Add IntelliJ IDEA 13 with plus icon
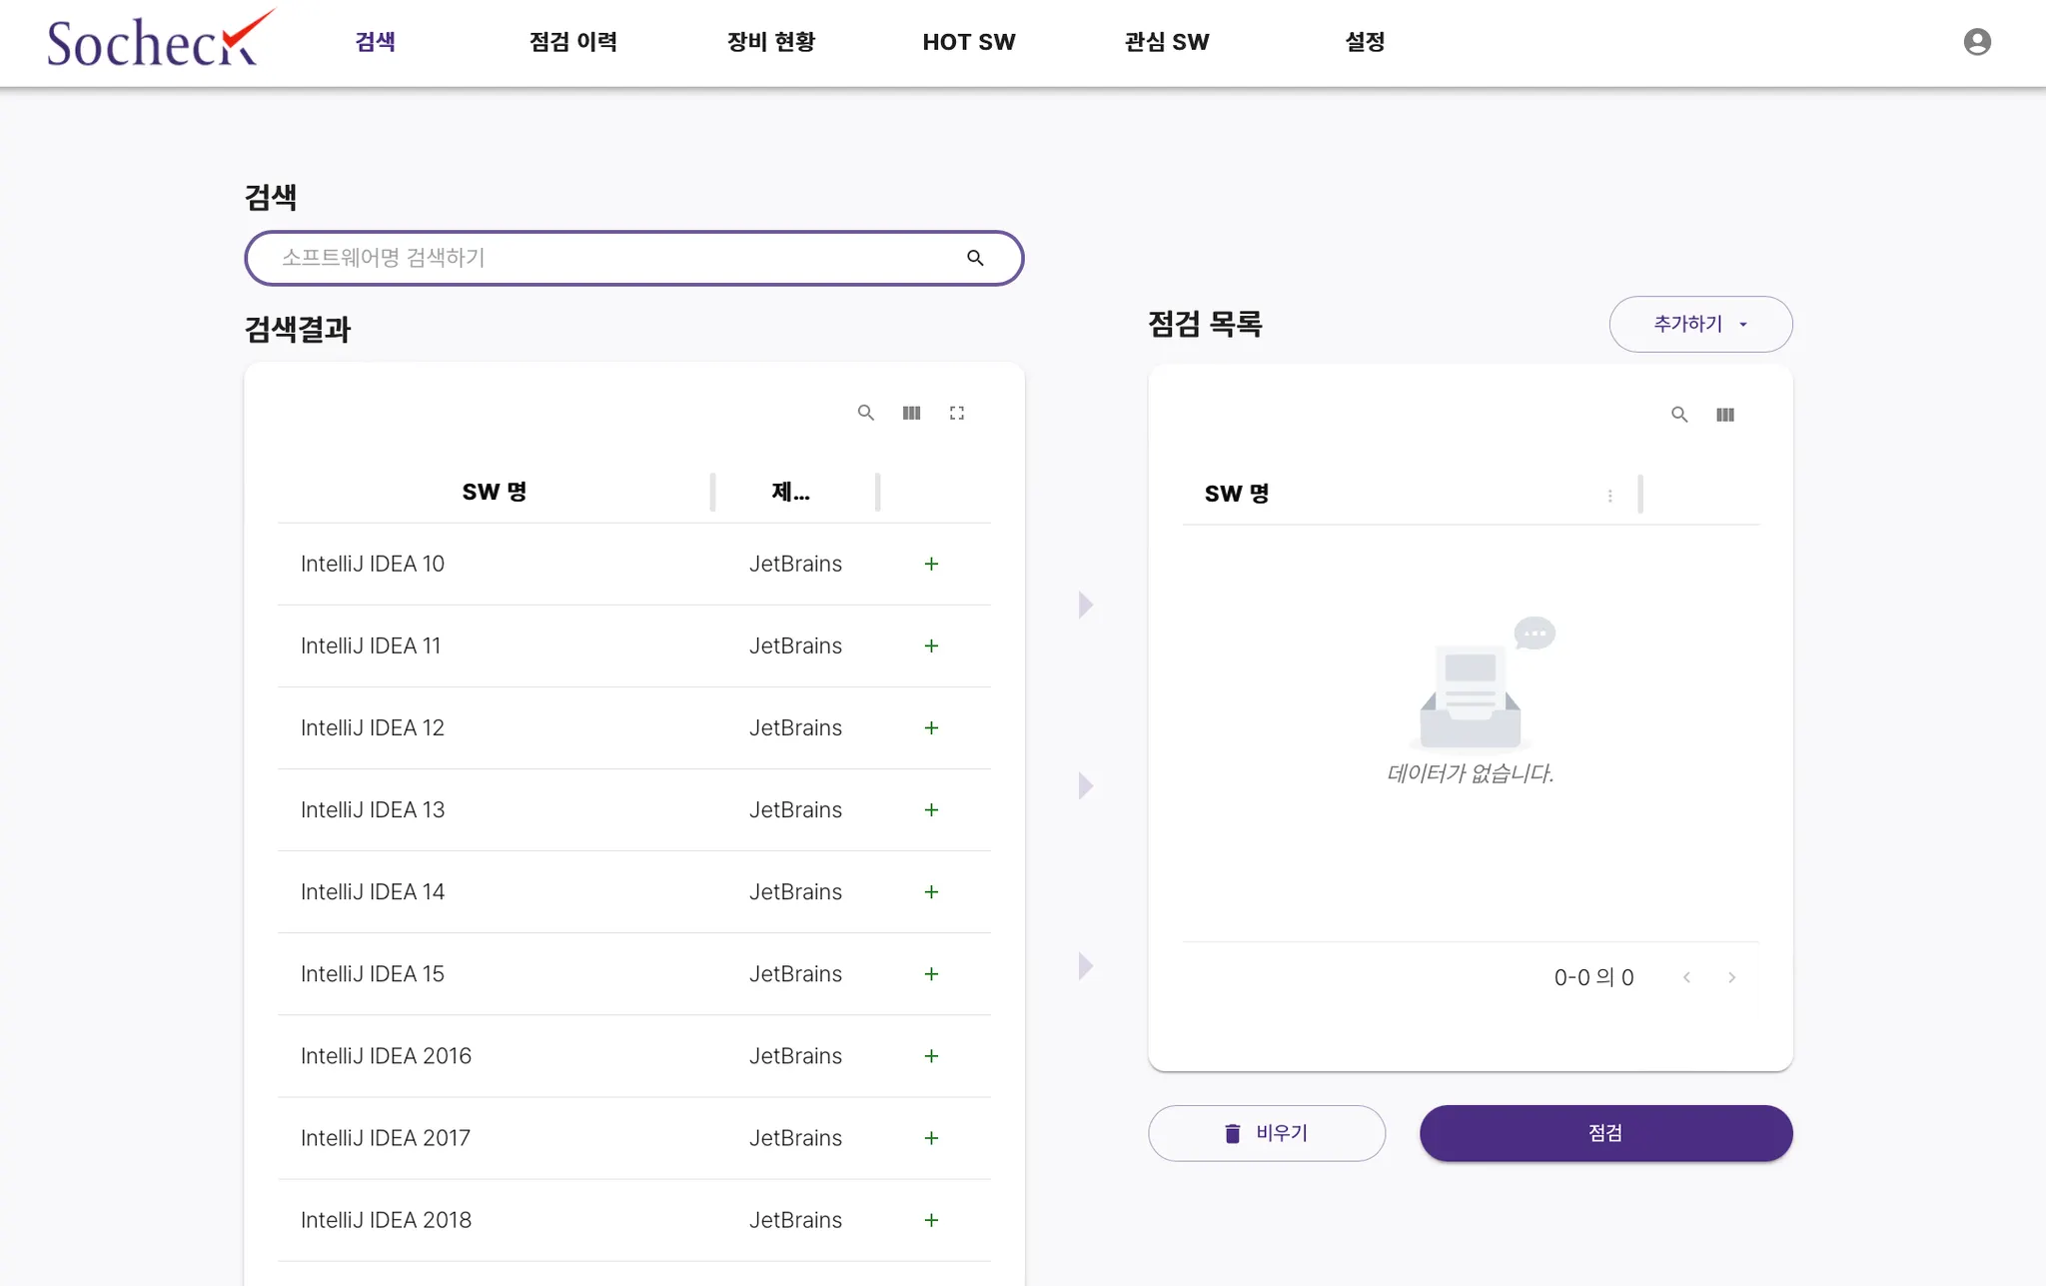Screen dimensions: 2046x1286 pyautogui.click(x=931, y=809)
